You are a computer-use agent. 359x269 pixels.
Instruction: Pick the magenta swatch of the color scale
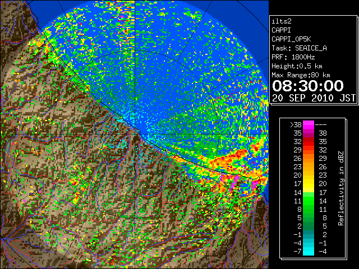tap(309, 125)
